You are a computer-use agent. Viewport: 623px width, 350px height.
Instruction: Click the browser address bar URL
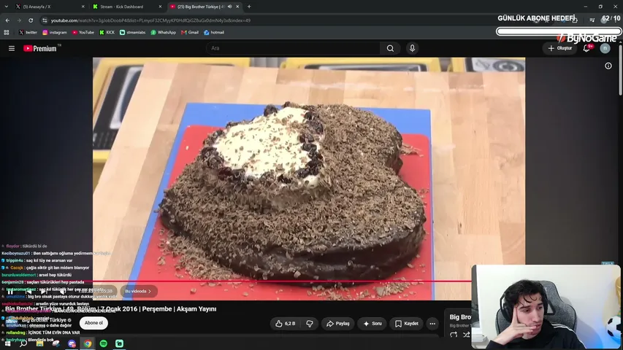pos(150,20)
